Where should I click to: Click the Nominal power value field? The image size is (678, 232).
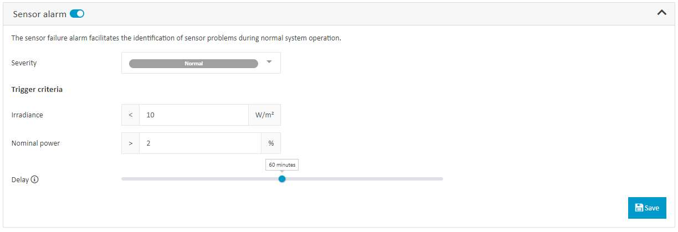click(x=200, y=143)
